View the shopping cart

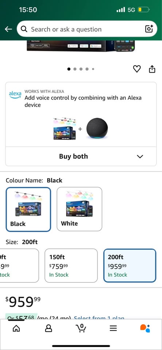coord(81,328)
